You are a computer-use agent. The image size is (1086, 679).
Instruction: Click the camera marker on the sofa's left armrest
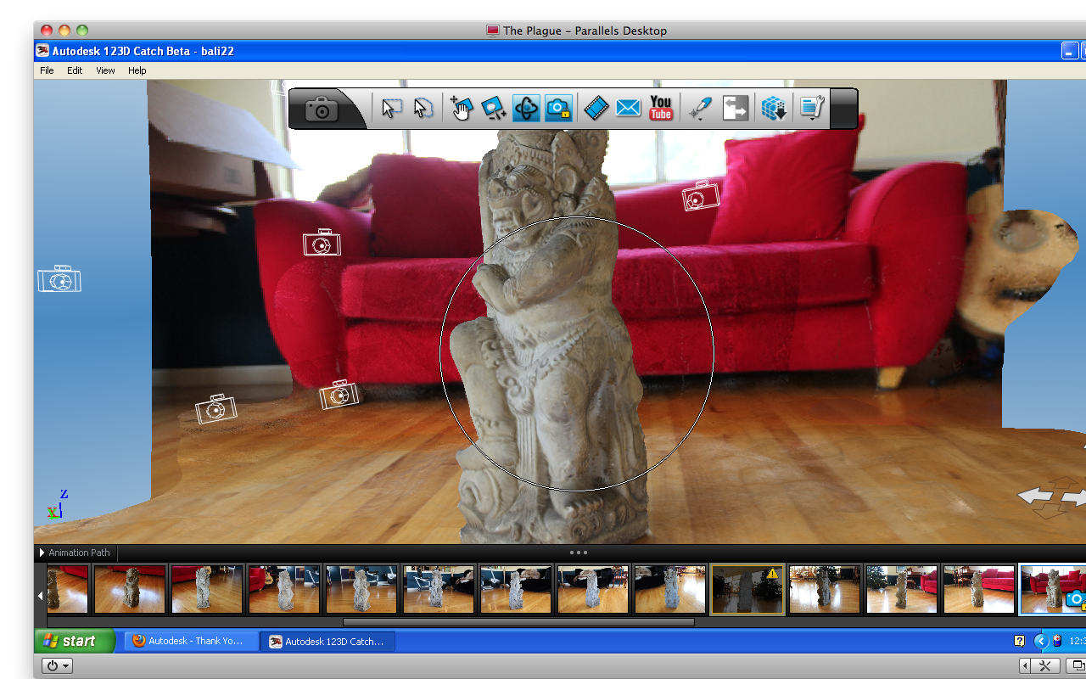point(322,243)
